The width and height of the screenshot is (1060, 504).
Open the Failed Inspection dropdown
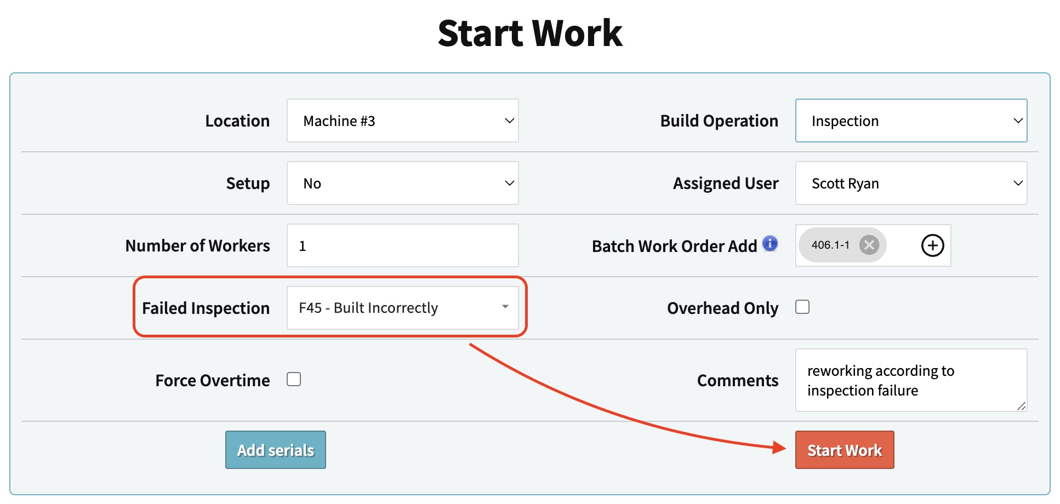pos(402,308)
